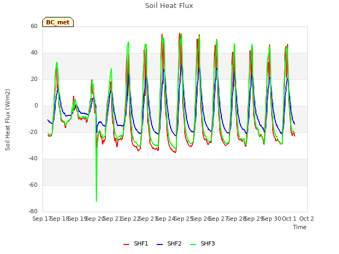The width and height of the screenshot is (339, 254).
Task: Click the 60 y-axis tick label
Action: (34, 26)
